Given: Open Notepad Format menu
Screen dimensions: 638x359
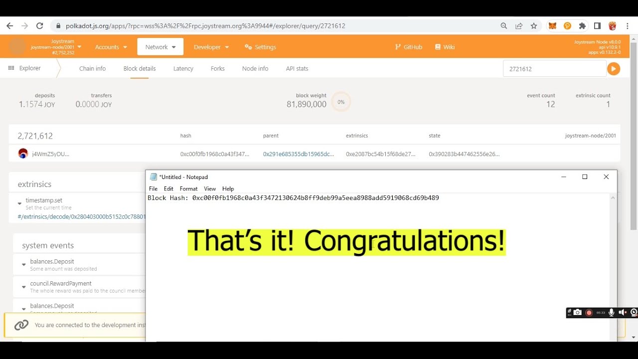Looking at the screenshot, I should tap(188, 188).
